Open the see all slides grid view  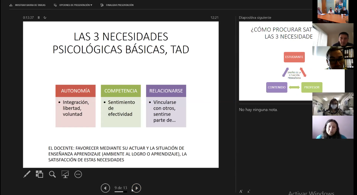39,174
